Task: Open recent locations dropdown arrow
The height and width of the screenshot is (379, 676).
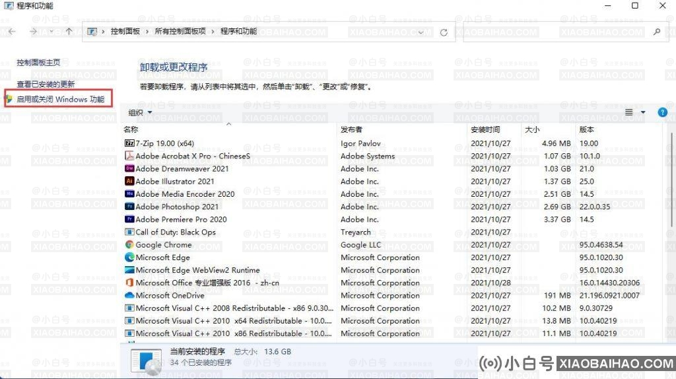Action: (x=51, y=32)
